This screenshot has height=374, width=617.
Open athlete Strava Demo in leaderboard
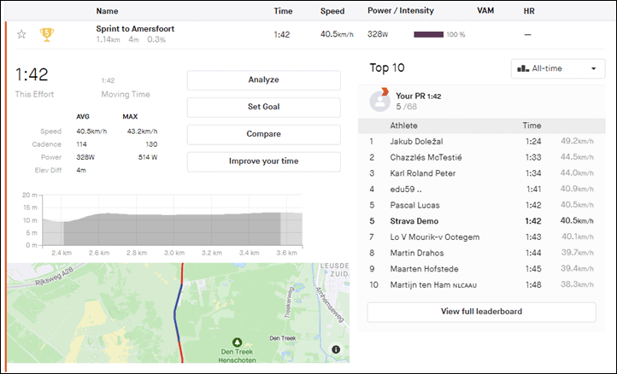(414, 221)
